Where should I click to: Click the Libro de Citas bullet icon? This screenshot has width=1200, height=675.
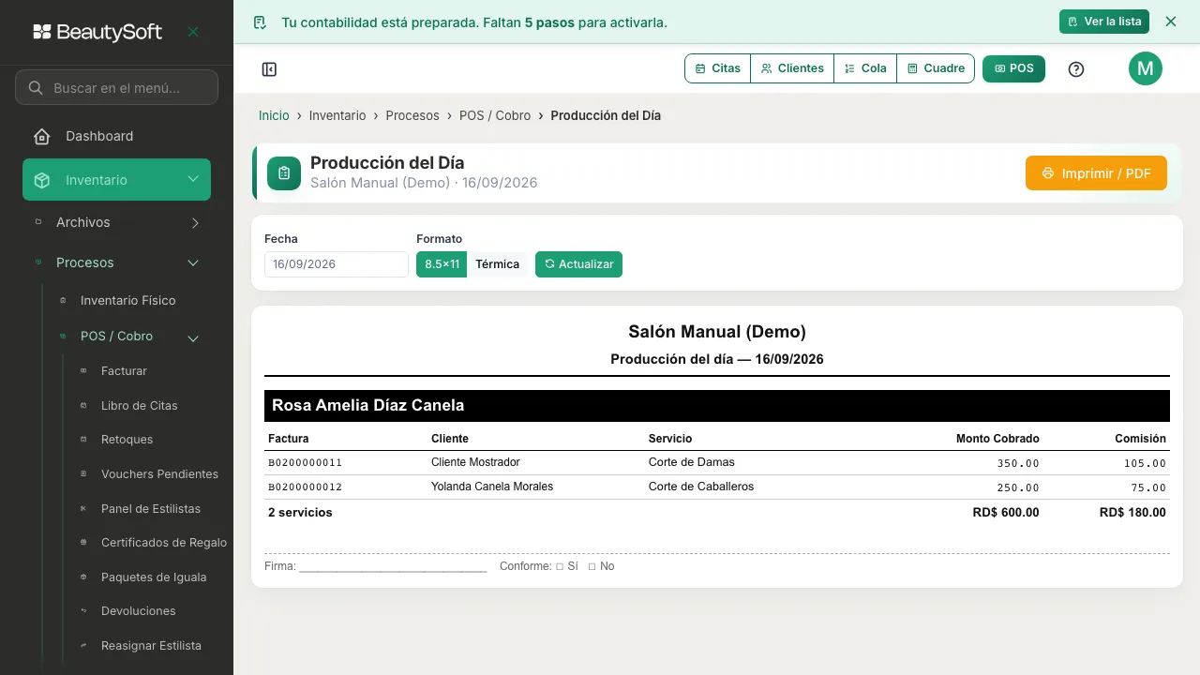point(83,406)
